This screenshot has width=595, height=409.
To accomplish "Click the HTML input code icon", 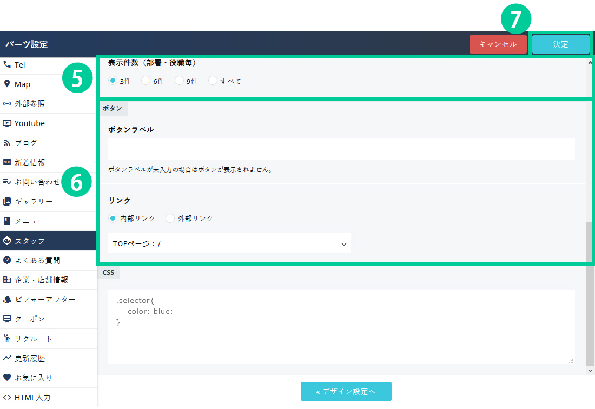I will pos(7,397).
